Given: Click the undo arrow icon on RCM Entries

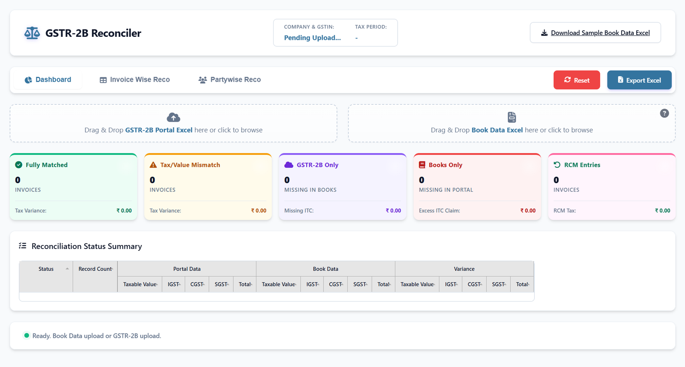Looking at the screenshot, I should (557, 165).
